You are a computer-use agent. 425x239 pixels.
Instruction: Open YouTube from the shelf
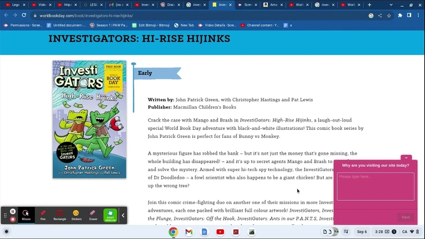[220, 232]
